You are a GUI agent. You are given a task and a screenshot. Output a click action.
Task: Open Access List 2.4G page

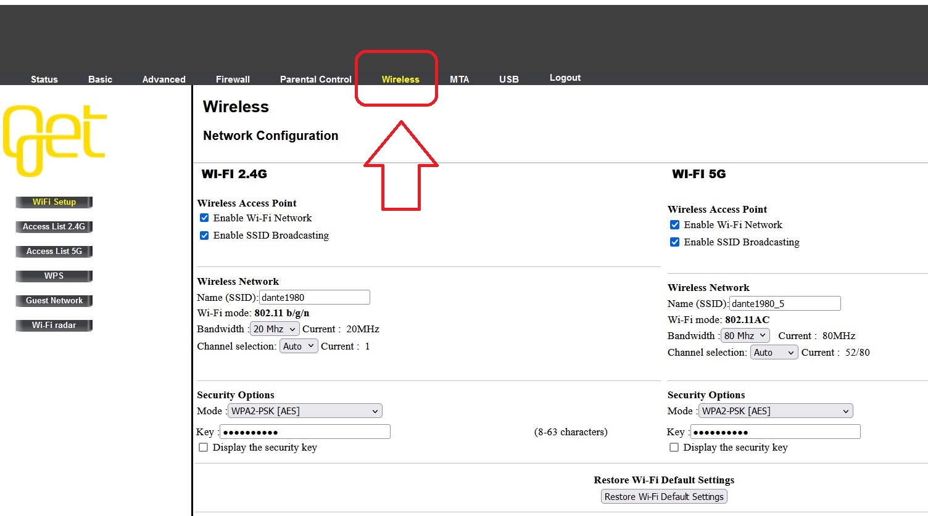[x=54, y=227]
